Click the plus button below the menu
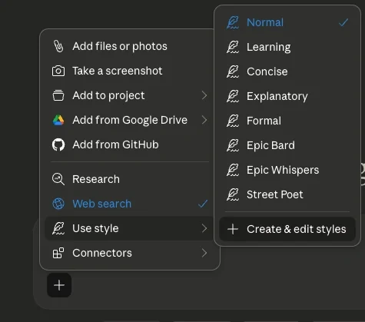Image resolution: width=365 pixels, height=322 pixels. (59, 285)
